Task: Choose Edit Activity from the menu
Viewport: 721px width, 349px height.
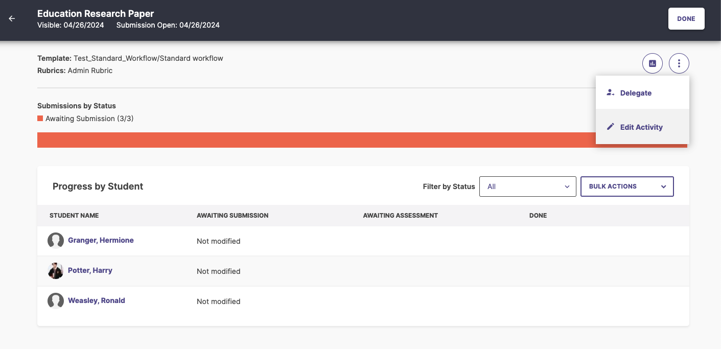Action: [641, 127]
